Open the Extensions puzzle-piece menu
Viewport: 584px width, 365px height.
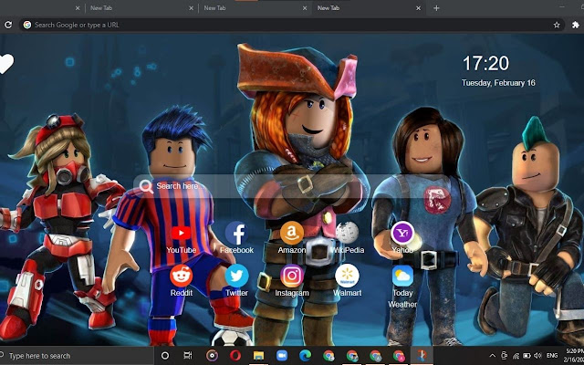(576, 25)
